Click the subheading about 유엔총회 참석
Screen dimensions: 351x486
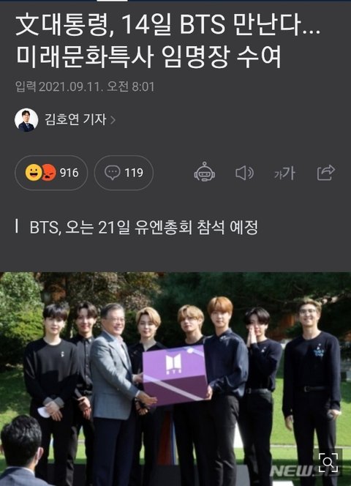(144, 227)
